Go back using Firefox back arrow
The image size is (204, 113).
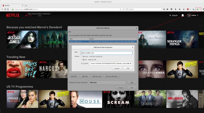click(x=2, y=9)
